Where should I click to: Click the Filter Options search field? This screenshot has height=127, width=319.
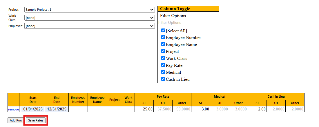point(188,22)
